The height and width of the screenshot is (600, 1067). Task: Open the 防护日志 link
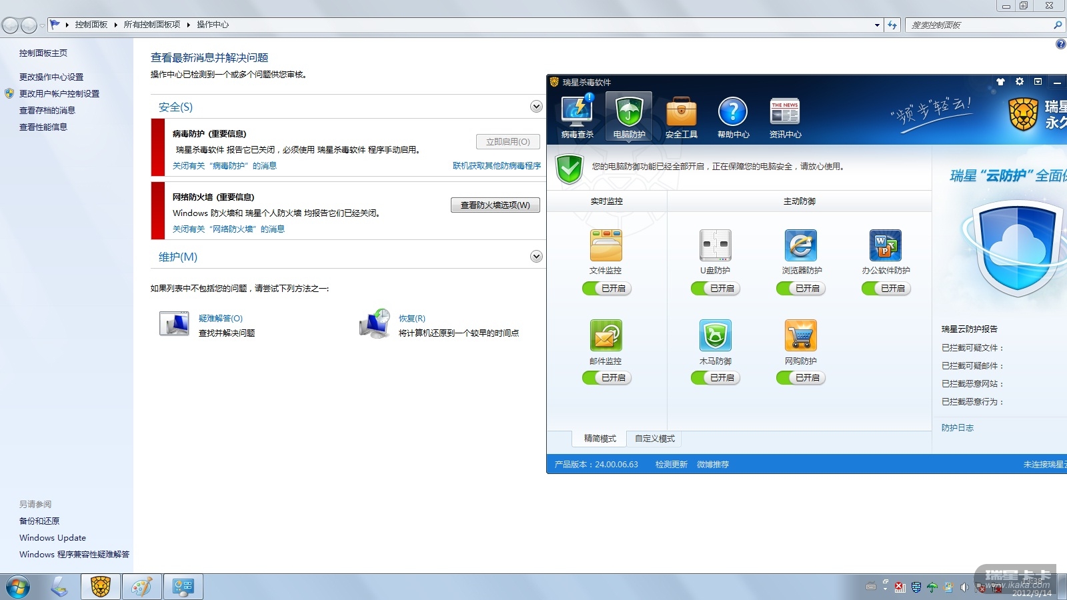958,428
